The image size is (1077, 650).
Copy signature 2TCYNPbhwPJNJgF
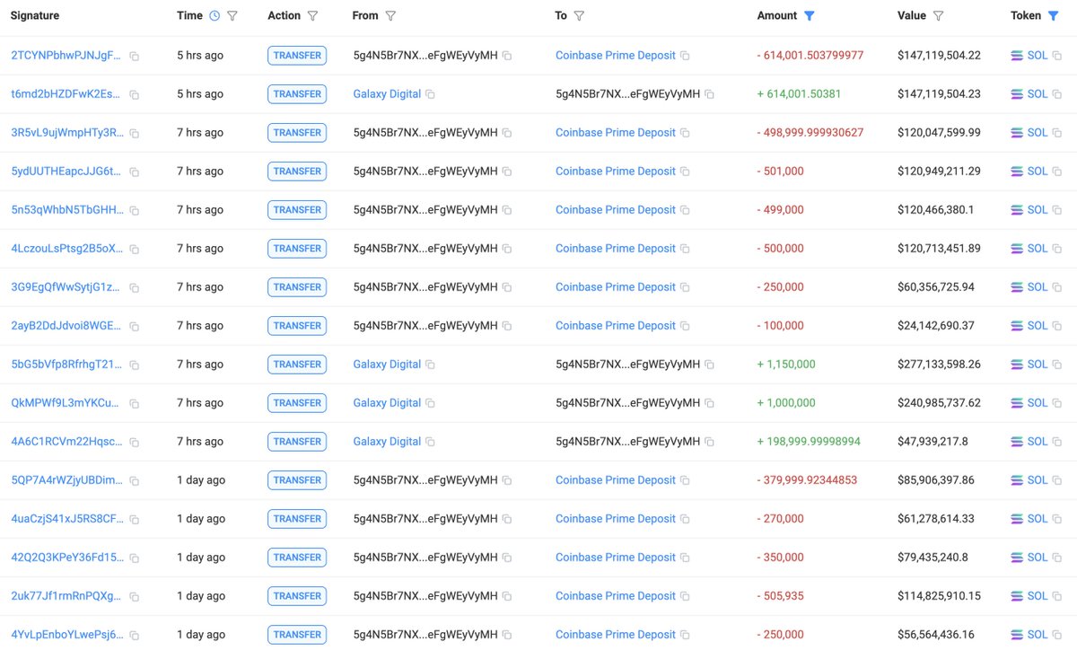coord(134,56)
